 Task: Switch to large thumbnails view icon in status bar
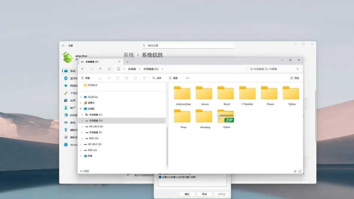click(300, 171)
